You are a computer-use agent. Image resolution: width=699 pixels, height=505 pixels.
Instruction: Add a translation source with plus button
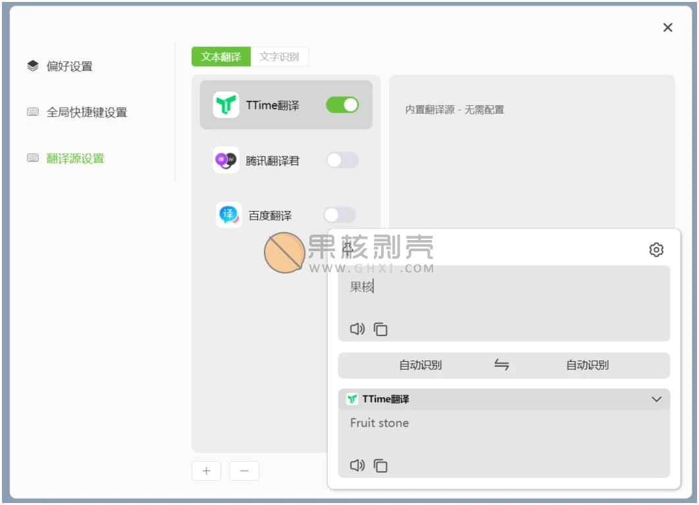coord(206,471)
